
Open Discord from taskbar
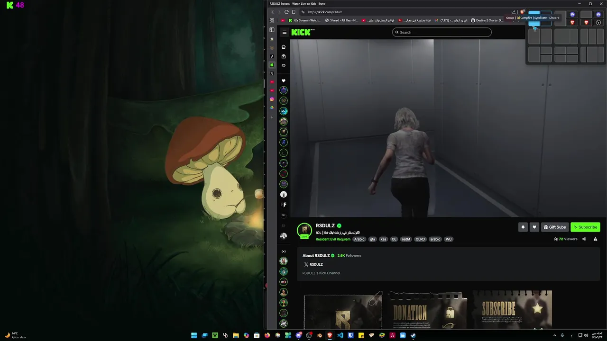coord(298,335)
